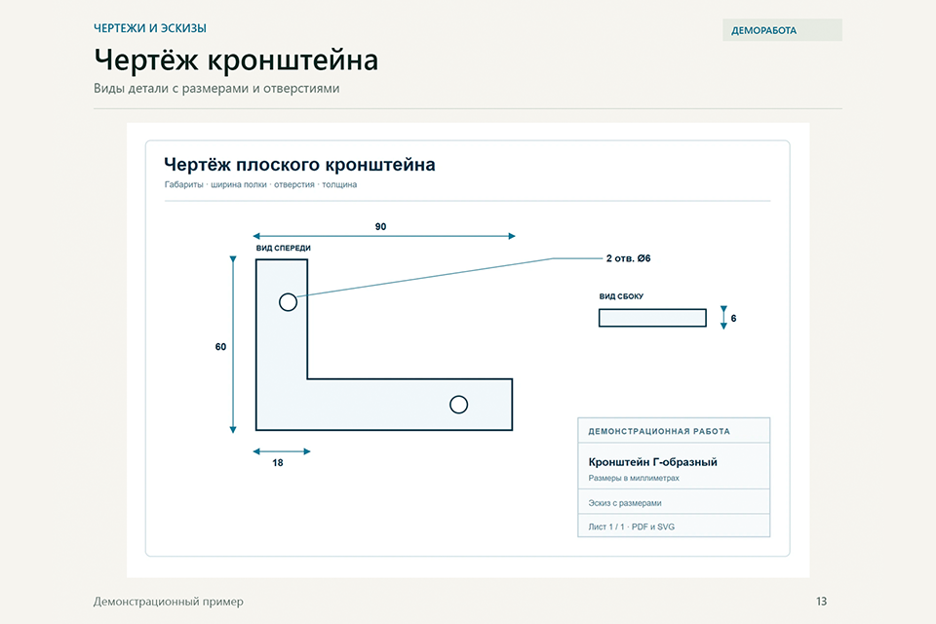Click the hole circle in the bracket's horizontal arm
The width and height of the screenshot is (936, 624).
pyautogui.click(x=459, y=405)
